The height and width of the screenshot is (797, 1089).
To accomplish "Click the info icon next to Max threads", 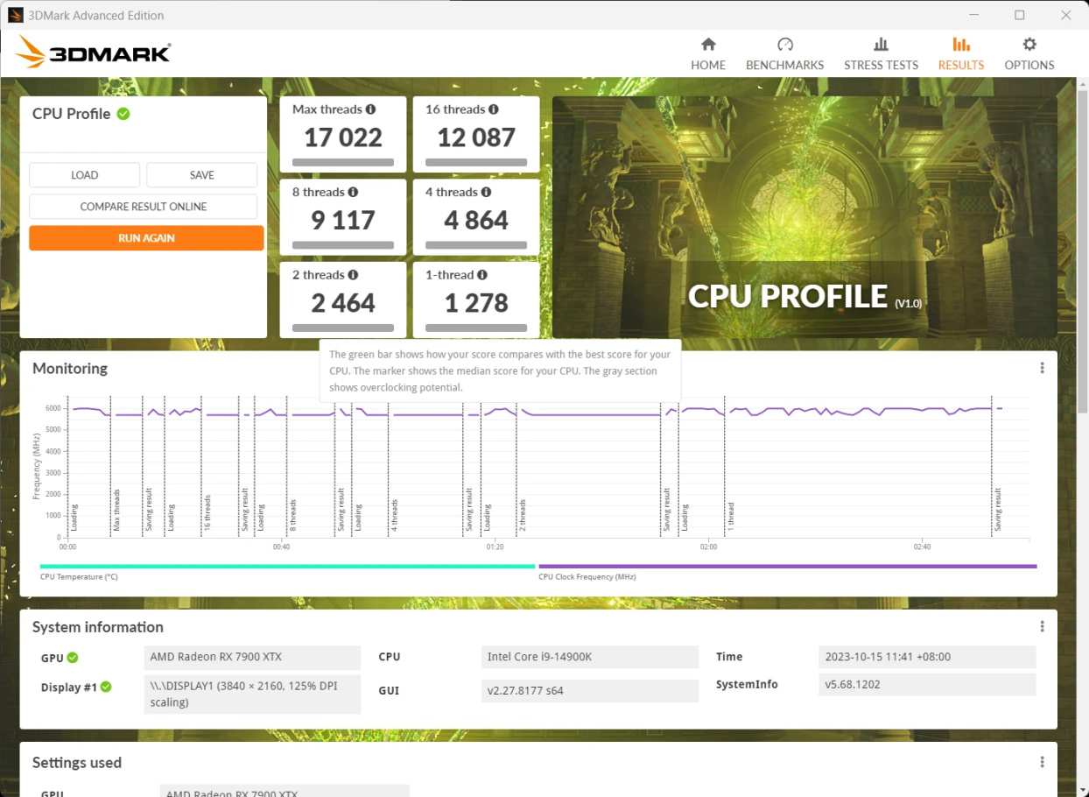I will click(x=370, y=109).
